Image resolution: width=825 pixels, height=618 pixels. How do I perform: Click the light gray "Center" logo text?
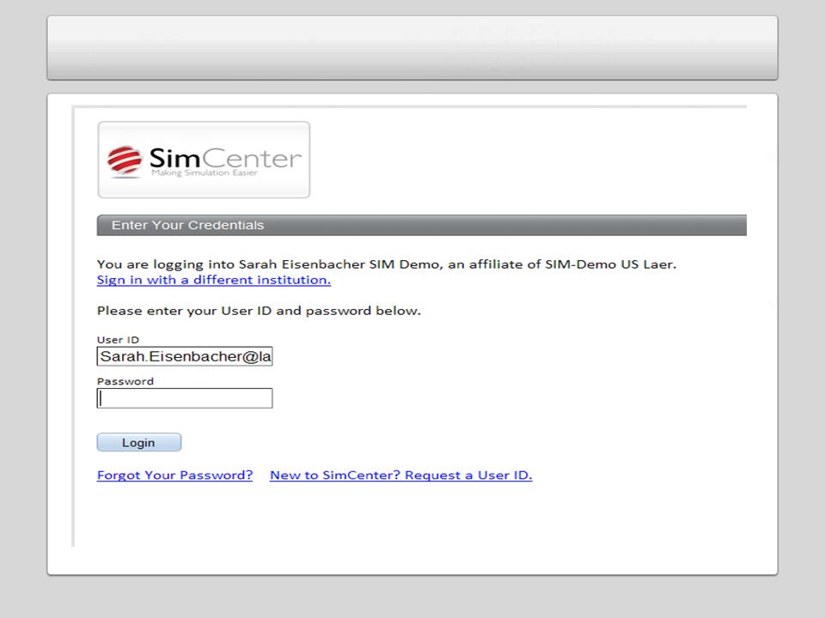click(252, 158)
